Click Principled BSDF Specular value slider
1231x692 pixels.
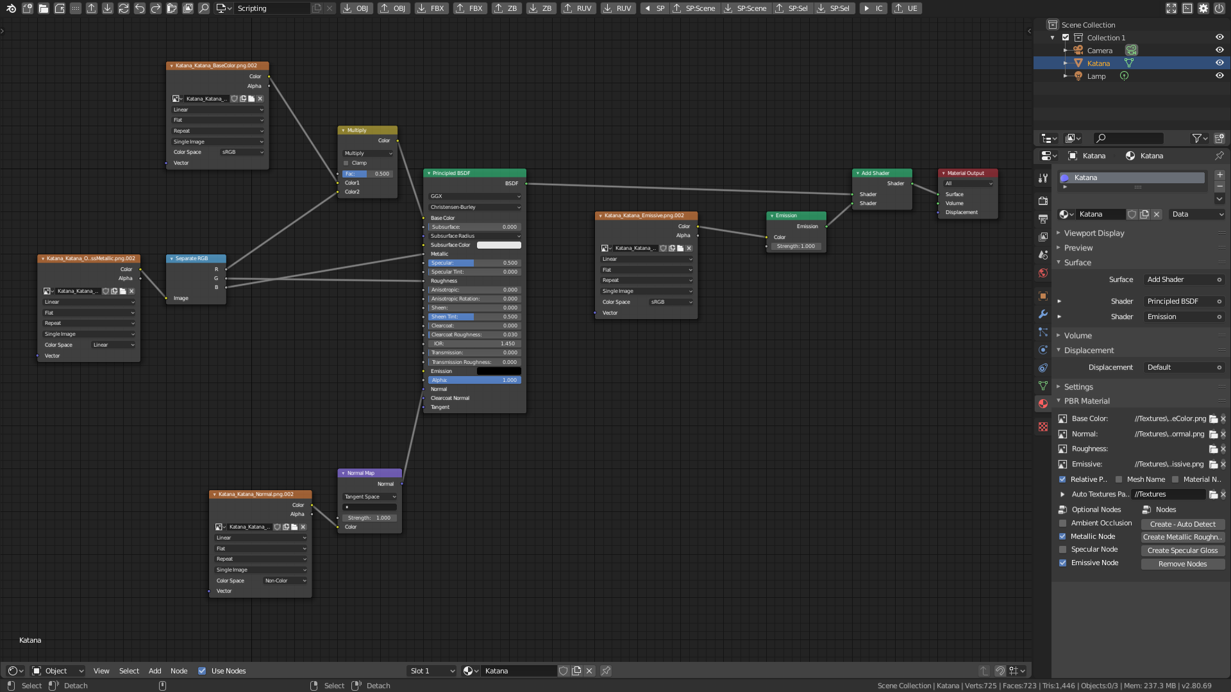pos(474,263)
